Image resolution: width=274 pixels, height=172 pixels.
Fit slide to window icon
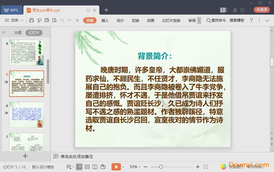206,167
